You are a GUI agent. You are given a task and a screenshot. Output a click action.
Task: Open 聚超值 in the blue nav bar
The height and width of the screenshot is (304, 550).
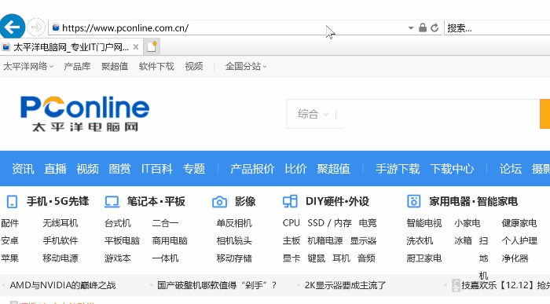pyautogui.click(x=333, y=169)
